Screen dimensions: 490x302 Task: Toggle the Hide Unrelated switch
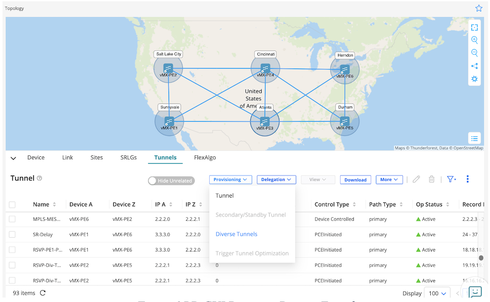click(171, 181)
